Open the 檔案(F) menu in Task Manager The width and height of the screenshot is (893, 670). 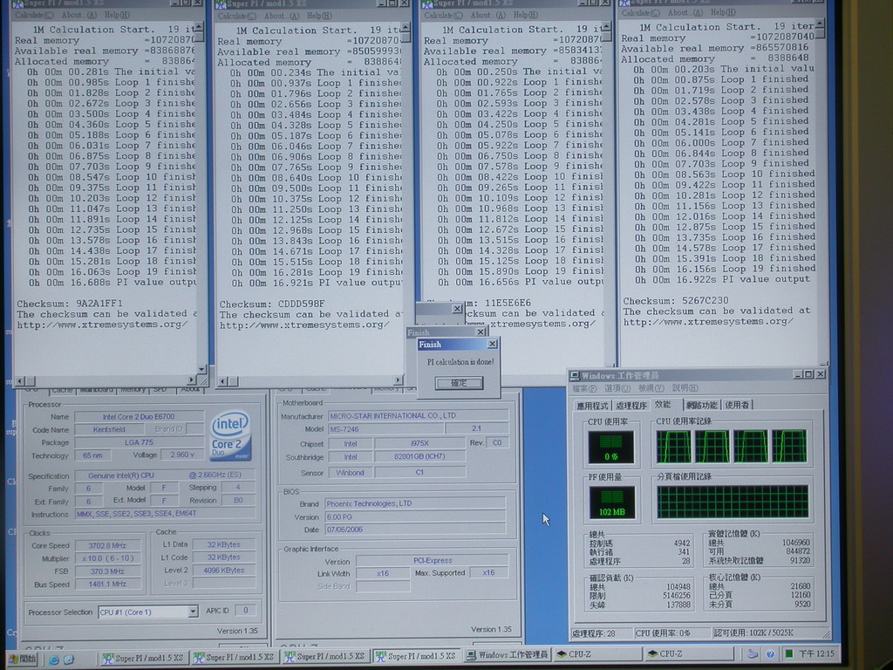(584, 388)
